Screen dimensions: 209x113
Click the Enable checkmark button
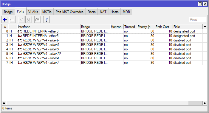[21, 20]
